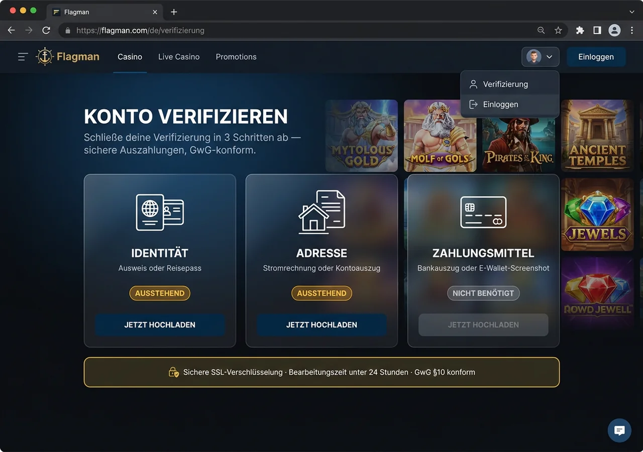The height and width of the screenshot is (452, 643).
Task: Open the Ancient Temples game thumbnail
Action: tap(597, 136)
